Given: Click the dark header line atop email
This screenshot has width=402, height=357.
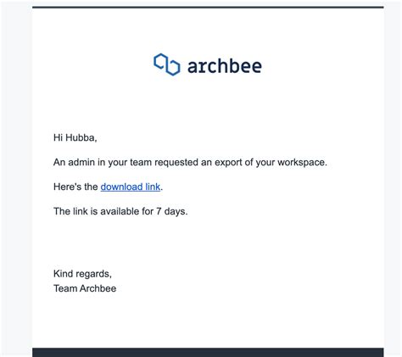Looking at the screenshot, I should coord(208,8).
